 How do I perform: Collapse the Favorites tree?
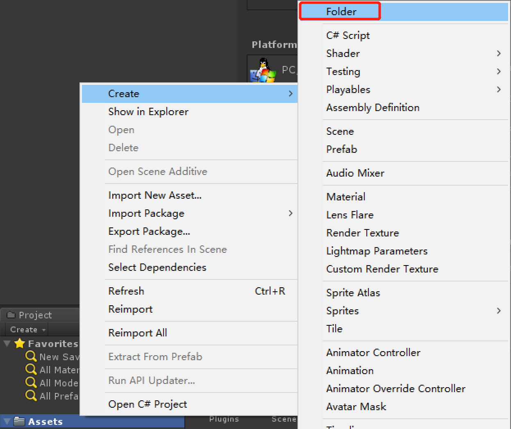pyautogui.click(x=7, y=343)
